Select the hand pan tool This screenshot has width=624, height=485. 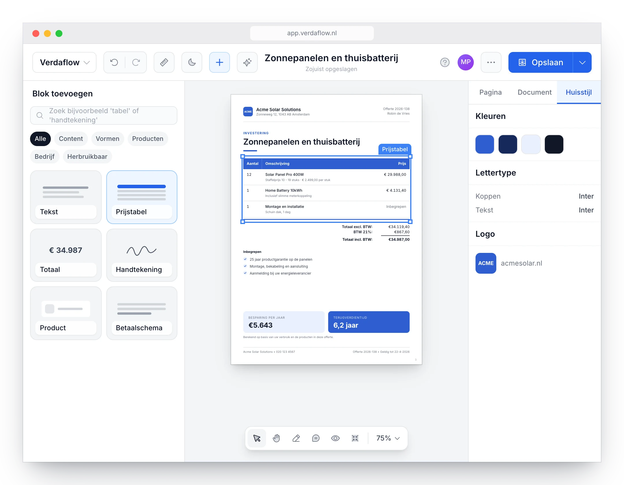point(276,438)
